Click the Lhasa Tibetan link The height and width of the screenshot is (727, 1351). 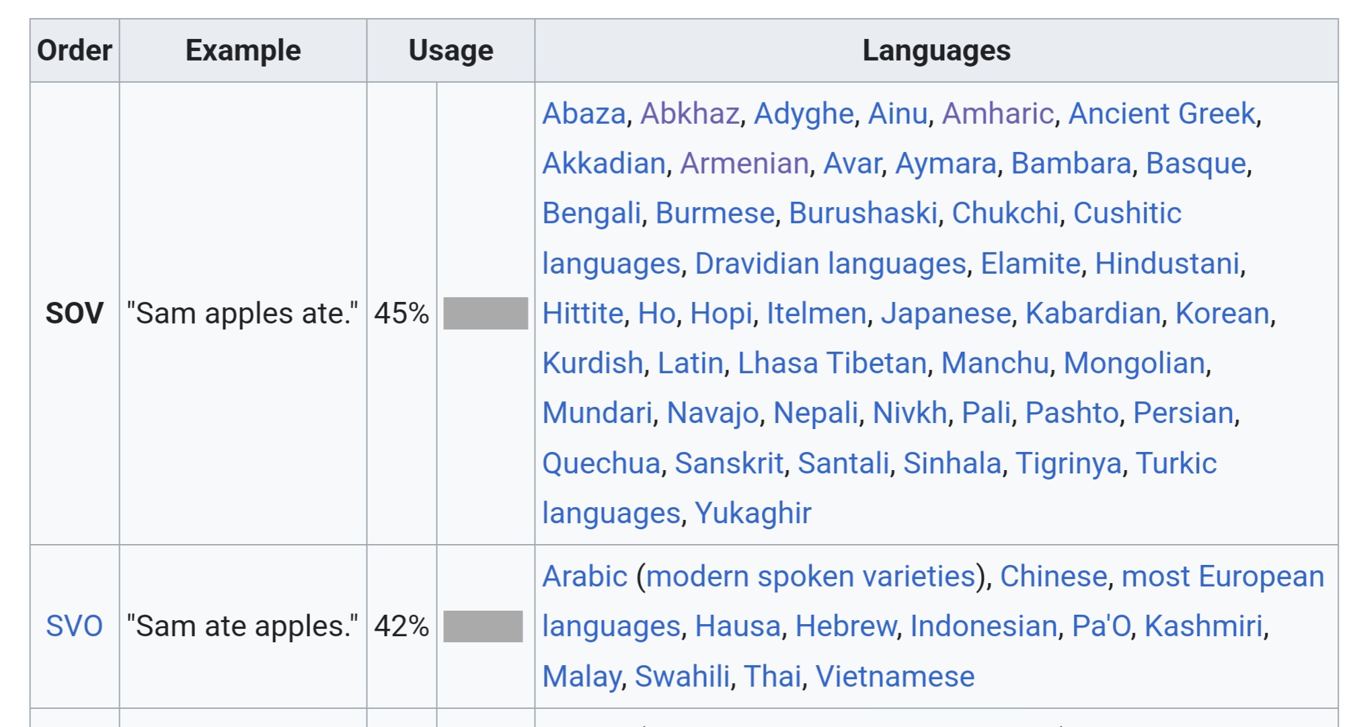click(x=833, y=363)
